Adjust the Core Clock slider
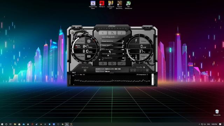Viewport: 224px width, 126px height. (112, 51)
